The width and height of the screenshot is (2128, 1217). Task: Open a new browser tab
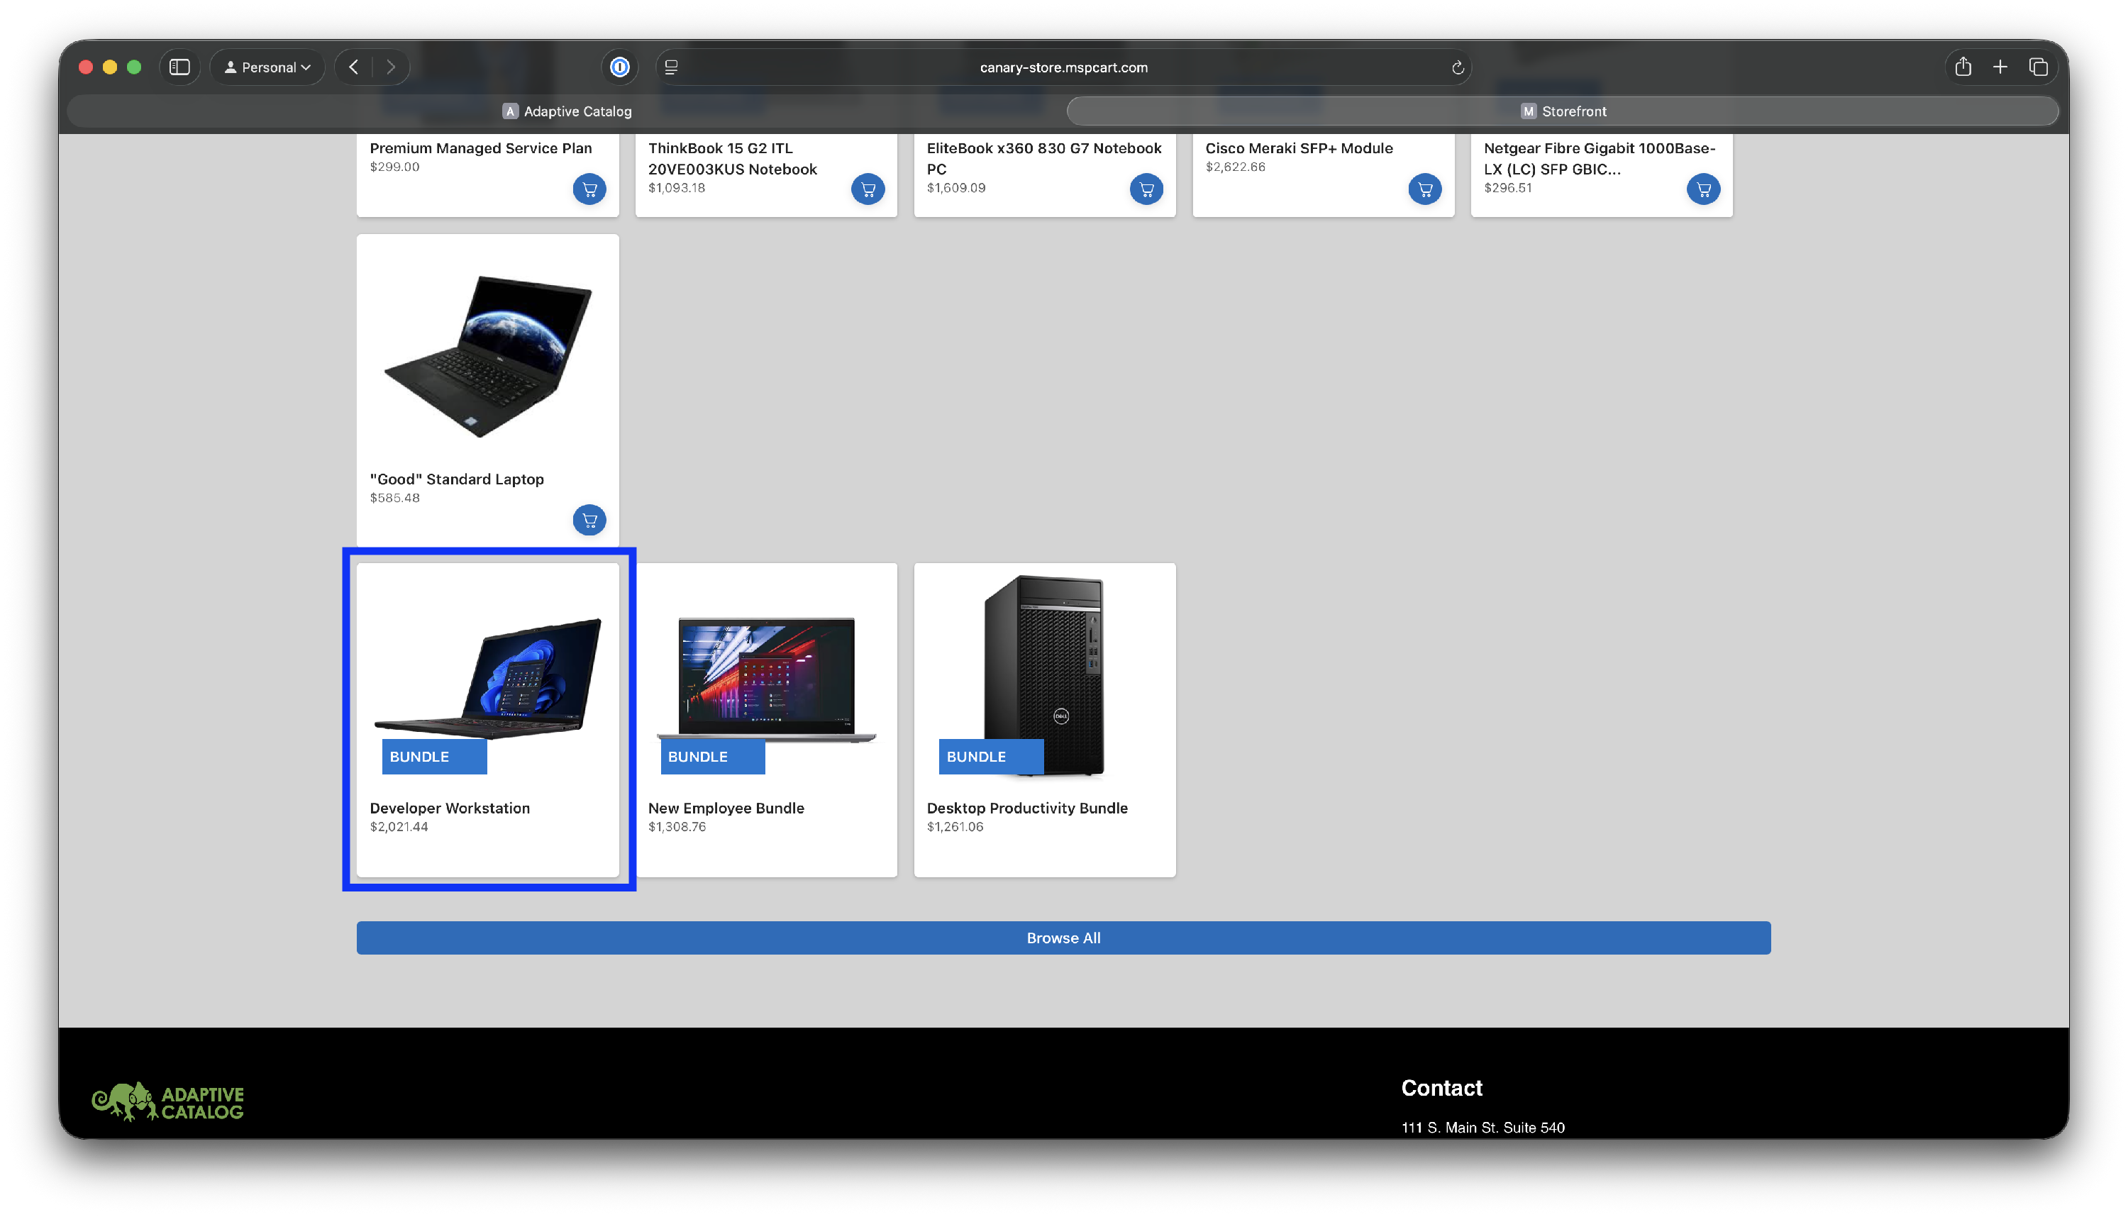click(2000, 67)
